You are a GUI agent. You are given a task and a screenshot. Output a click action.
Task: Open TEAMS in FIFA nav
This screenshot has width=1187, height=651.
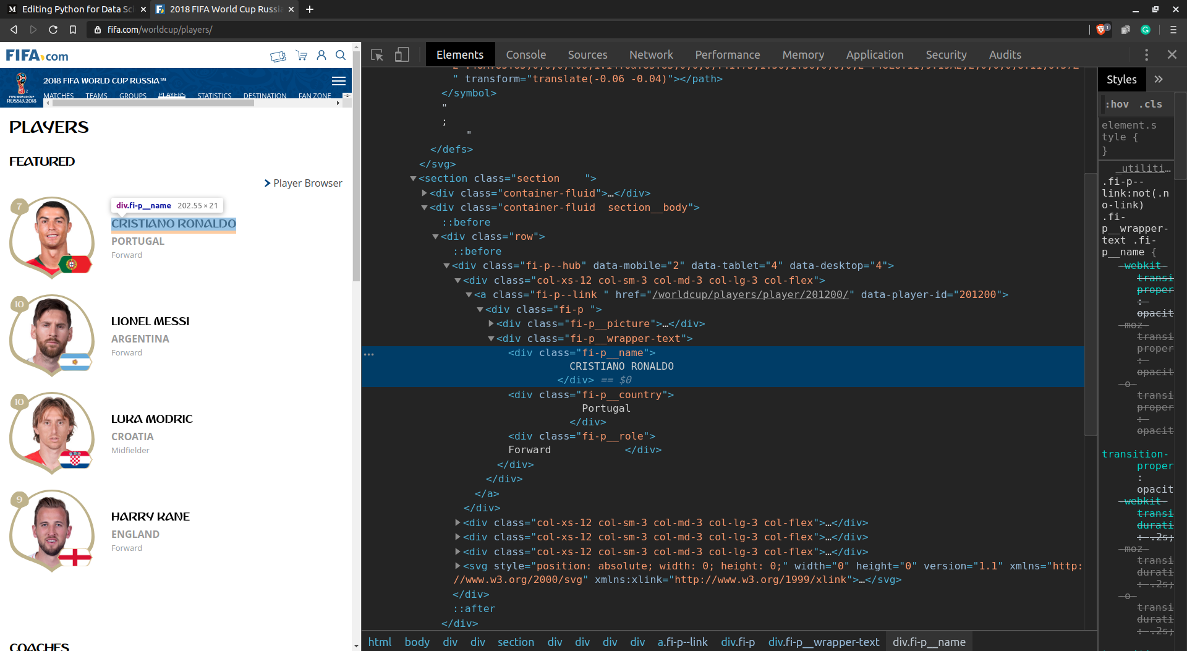click(x=96, y=96)
